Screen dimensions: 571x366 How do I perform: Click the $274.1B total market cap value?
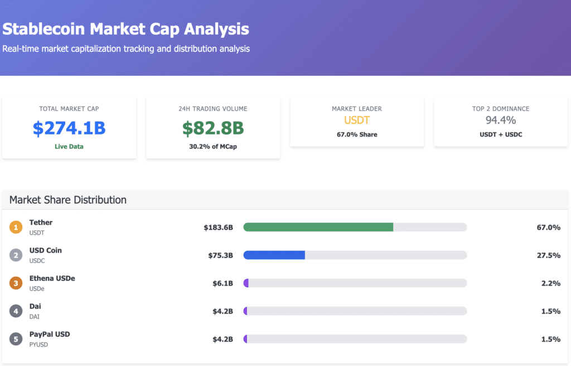click(x=69, y=128)
